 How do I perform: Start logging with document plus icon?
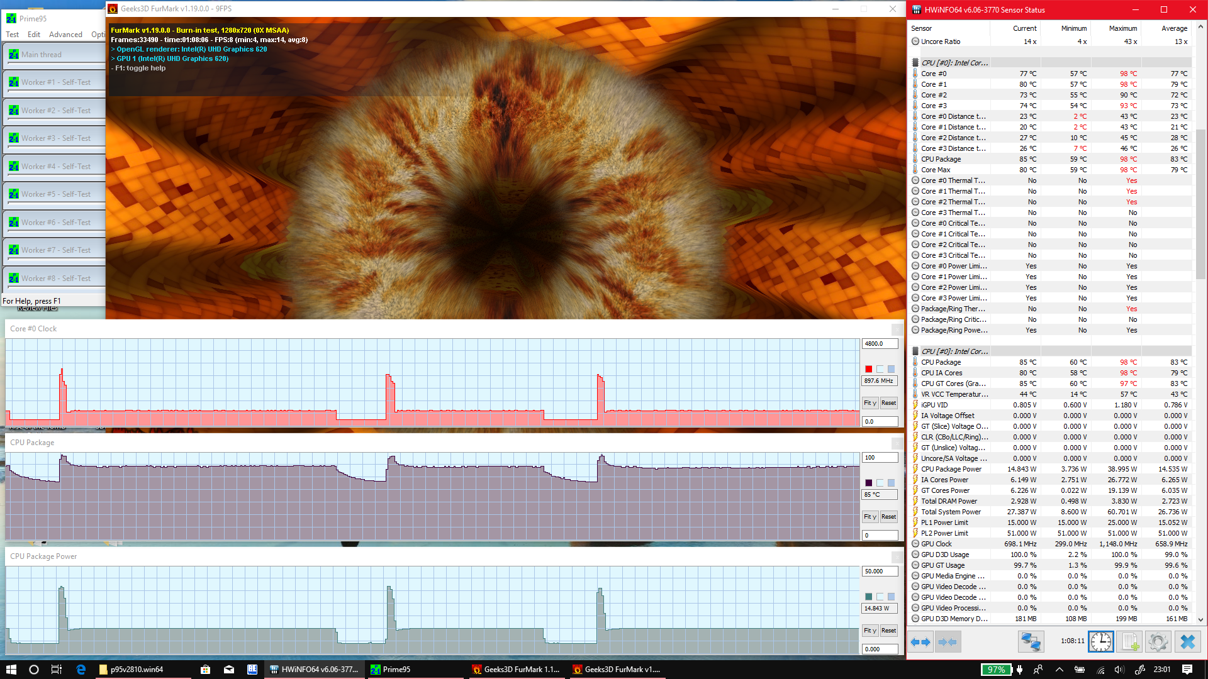(1129, 642)
